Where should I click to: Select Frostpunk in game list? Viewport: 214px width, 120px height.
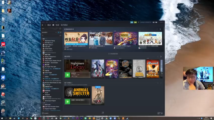click(47, 95)
